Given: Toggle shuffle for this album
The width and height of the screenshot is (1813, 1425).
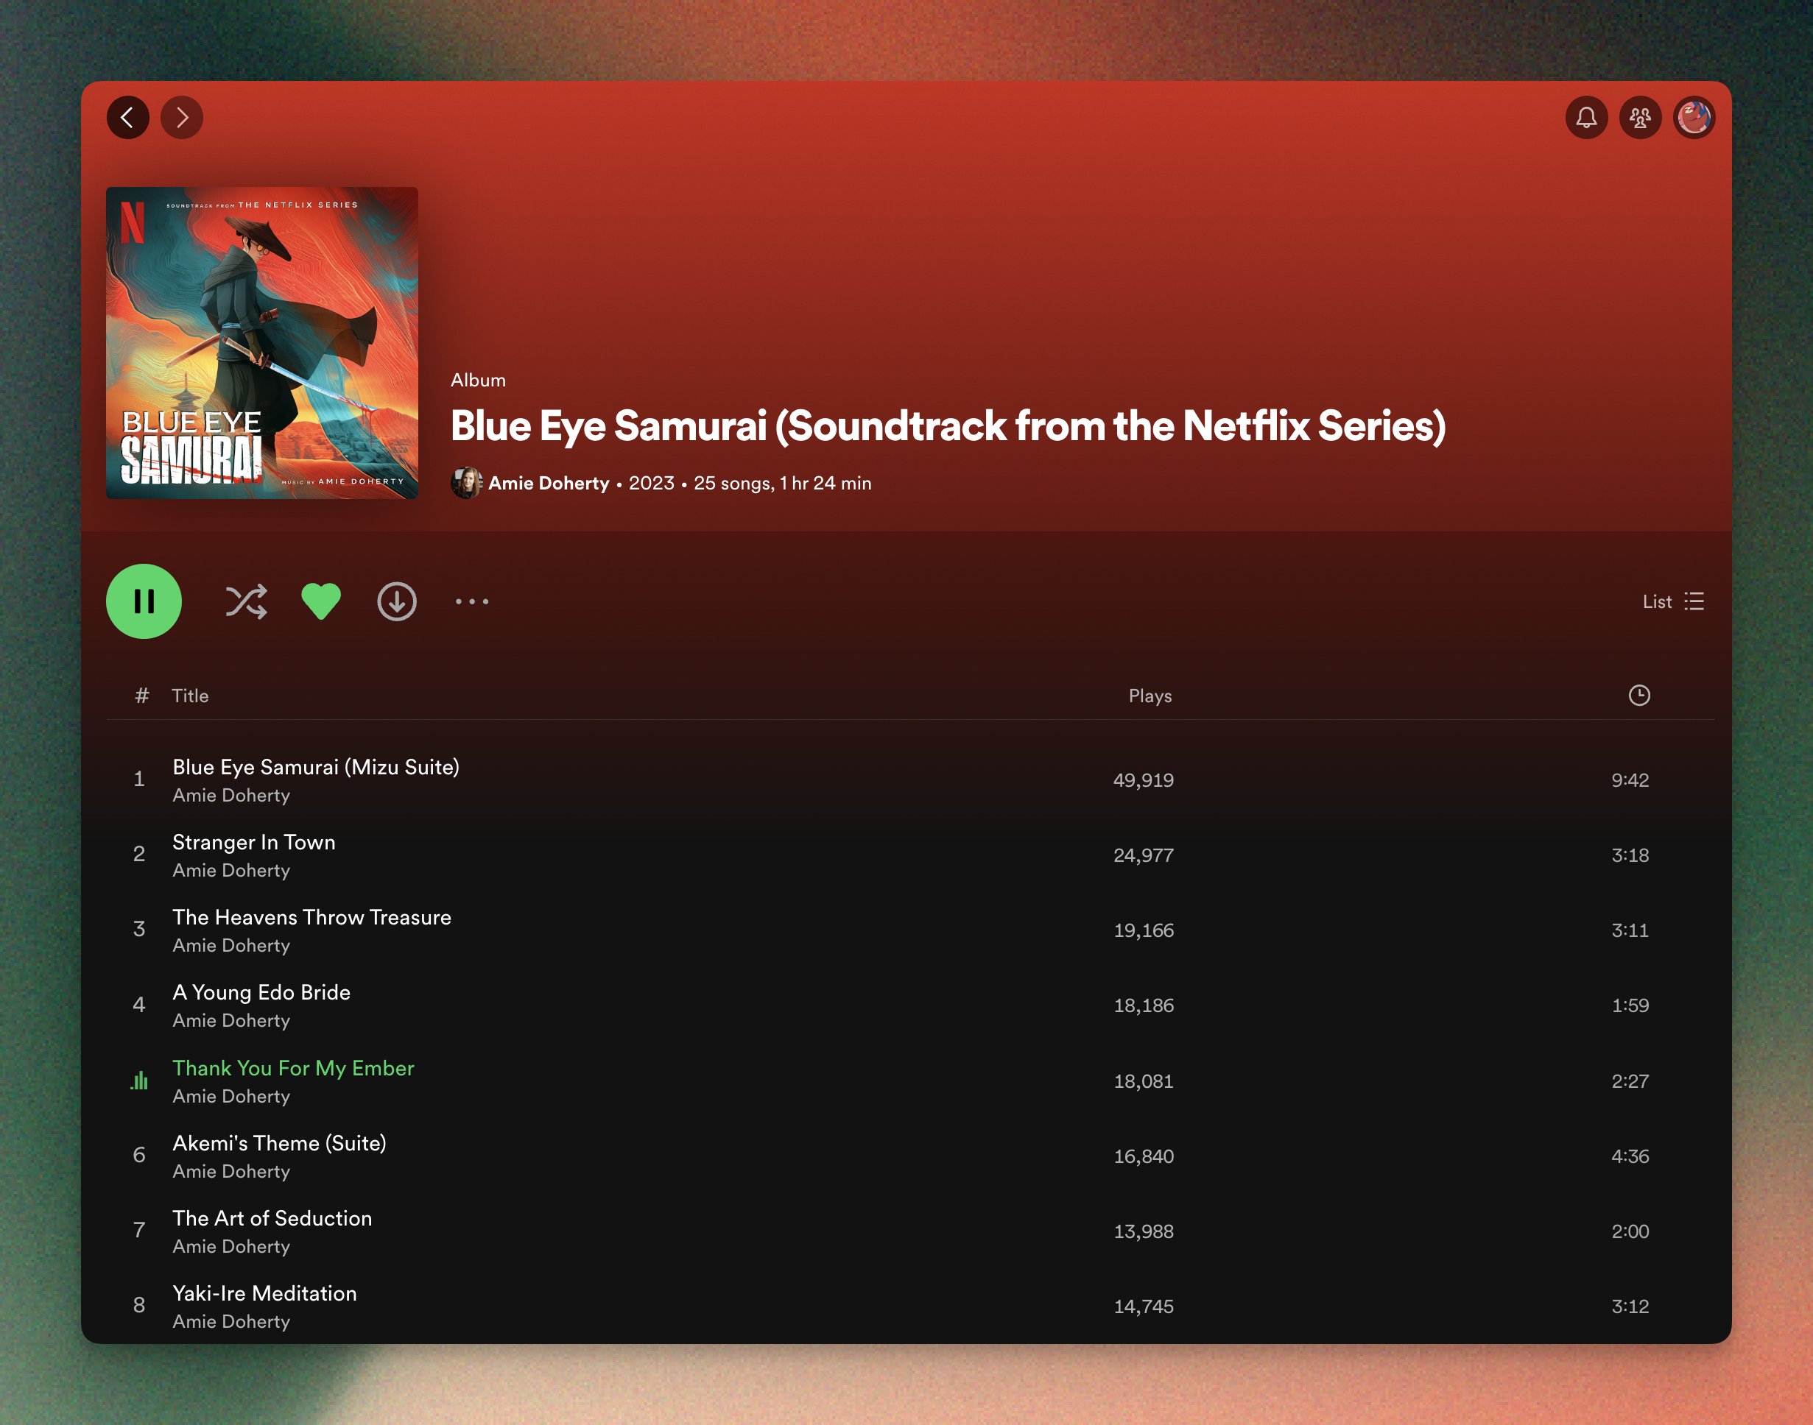Looking at the screenshot, I should tap(246, 601).
